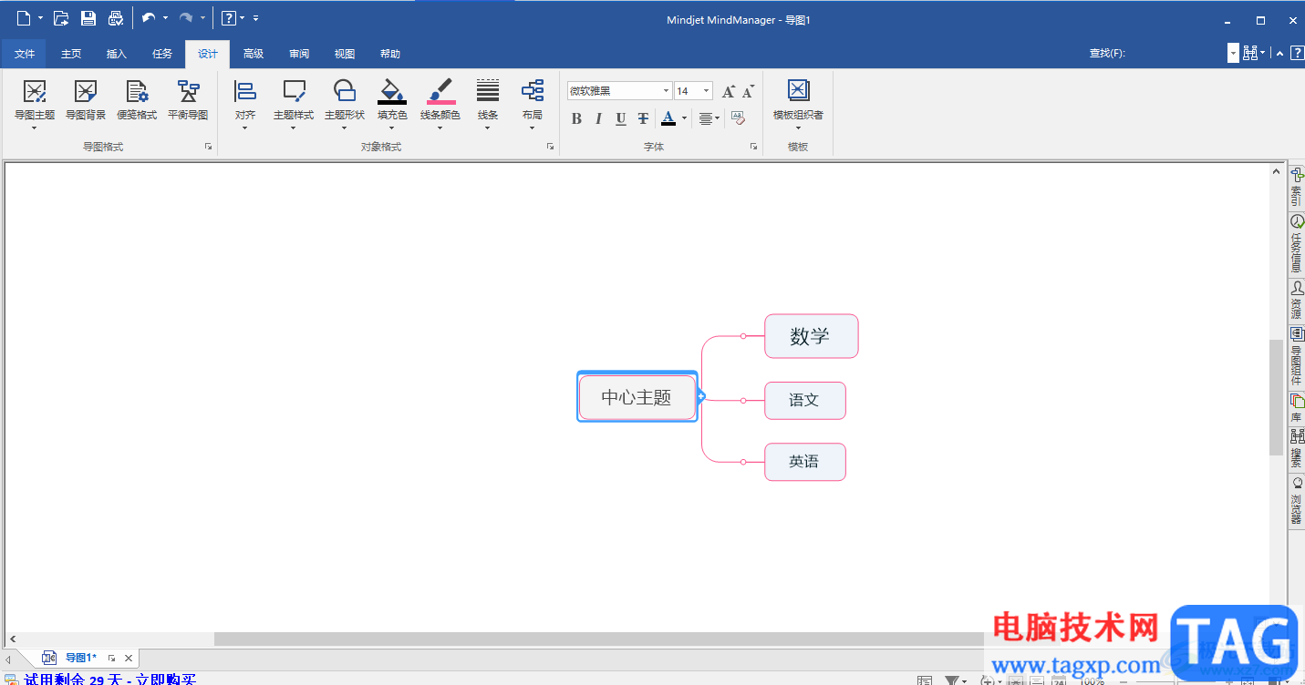This screenshot has width=1305, height=685.
Task: Open the 浏览器 browser side panel
Action: (x=1296, y=500)
